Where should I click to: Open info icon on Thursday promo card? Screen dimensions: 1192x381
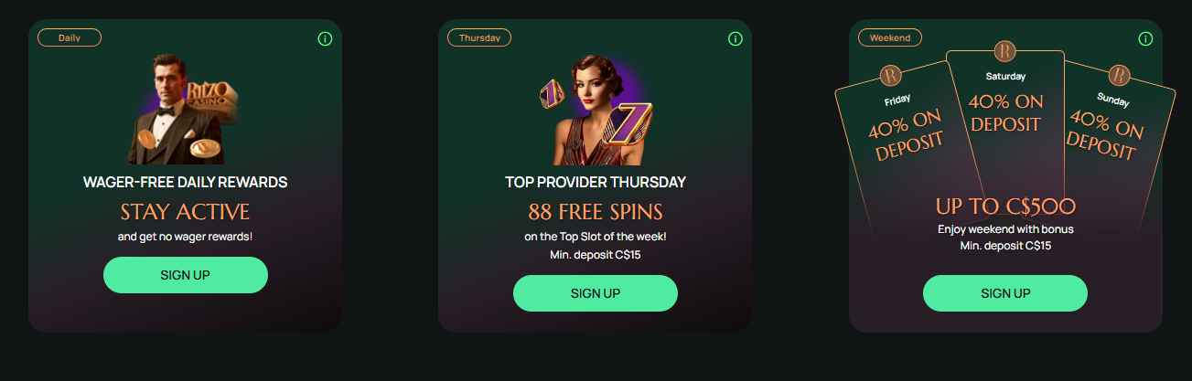735,39
